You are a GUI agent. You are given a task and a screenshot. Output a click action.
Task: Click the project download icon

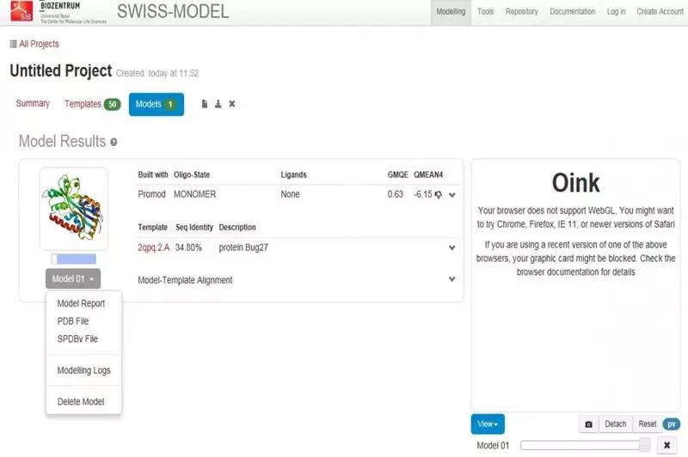coord(218,104)
